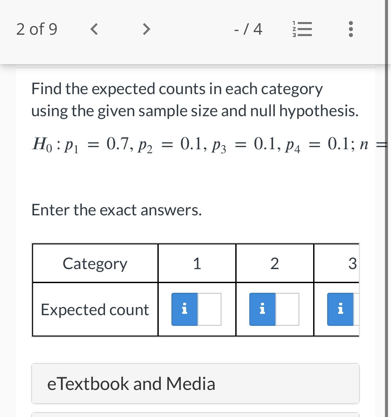This screenshot has height=417, width=391.
Task: Advance to next question with right chevron
Action: point(146,29)
